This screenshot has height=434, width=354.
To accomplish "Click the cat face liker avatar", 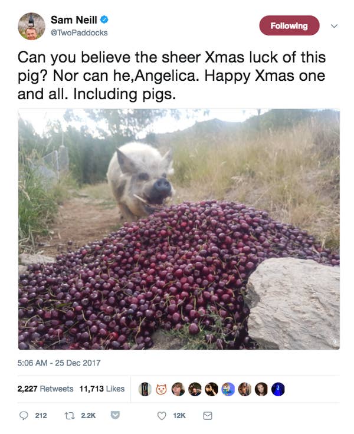I will (x=161, y=389).
